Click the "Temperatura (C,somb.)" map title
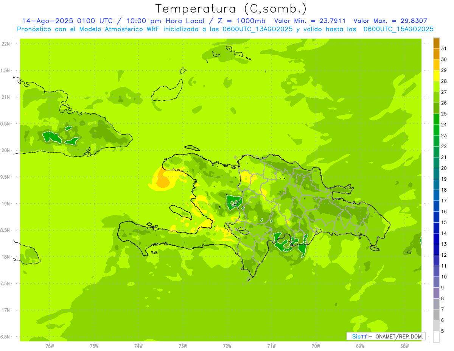Image resolution: width=454 pixels, height=351 pixels. click(x=231, y=9)
